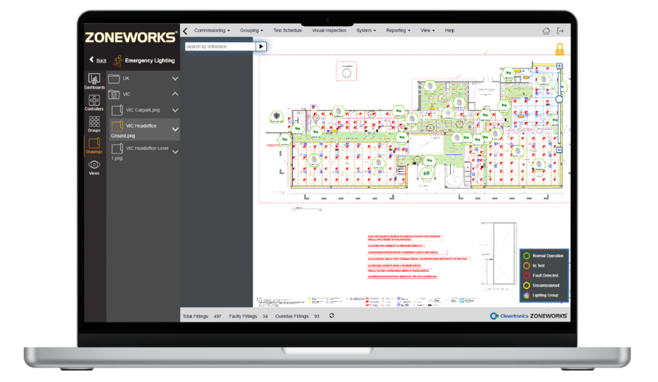Open the Help menu

450,31
